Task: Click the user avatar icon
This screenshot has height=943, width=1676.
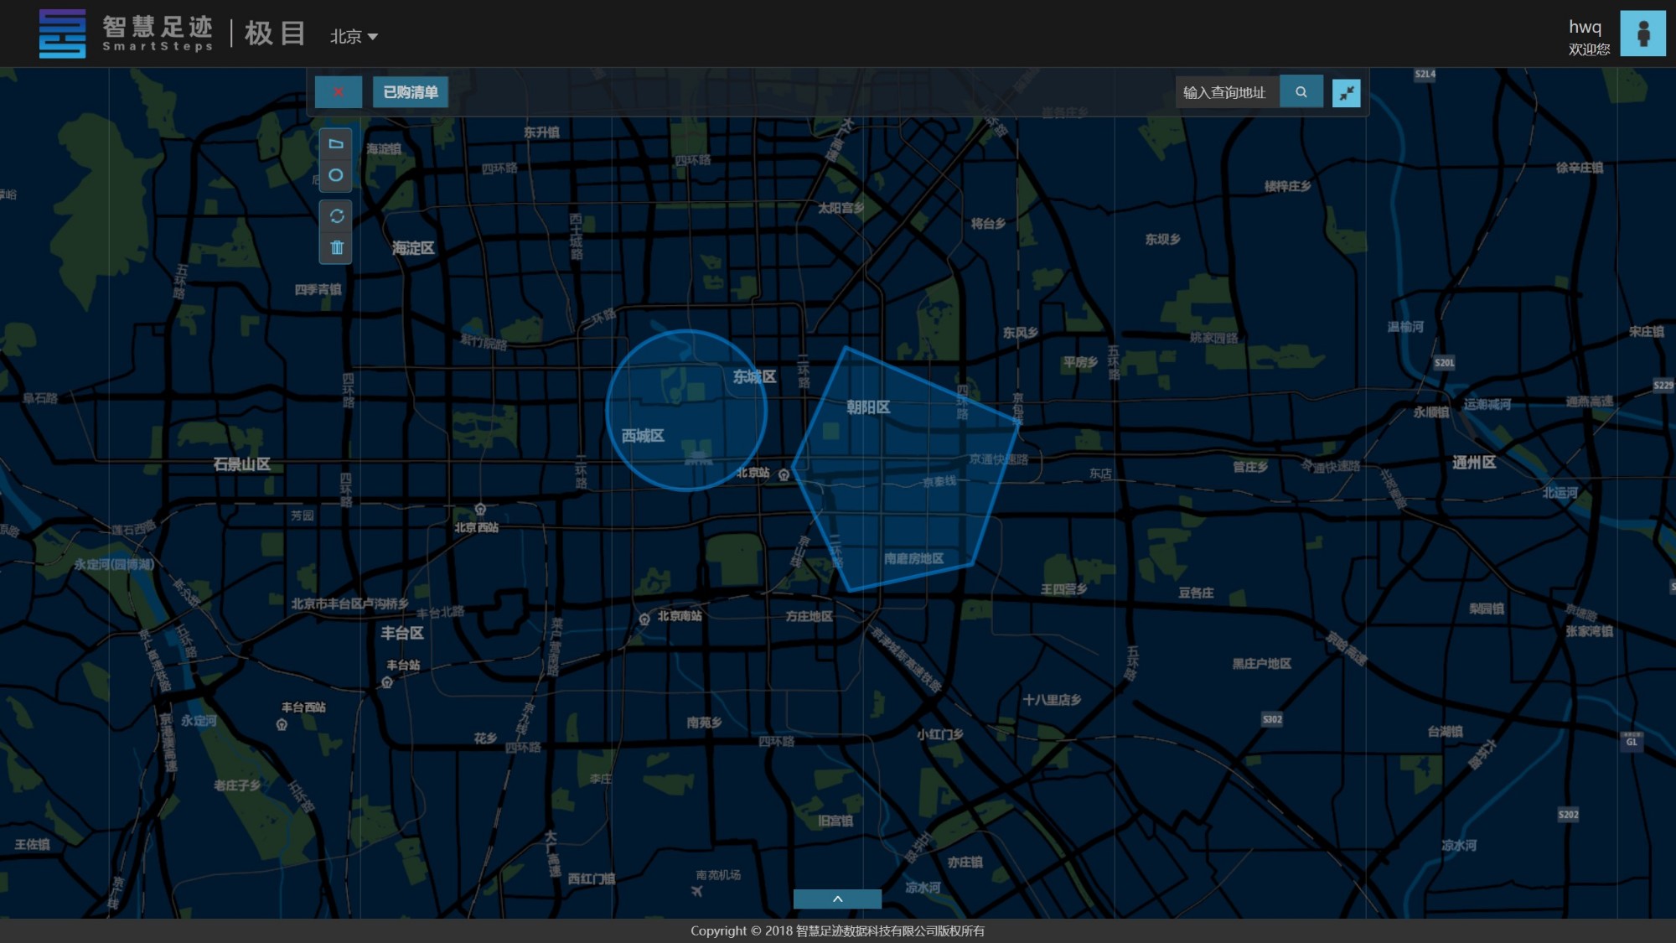Action: coord(1642,34)
